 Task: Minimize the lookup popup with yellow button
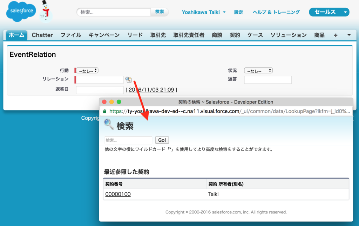coord(111,102)
